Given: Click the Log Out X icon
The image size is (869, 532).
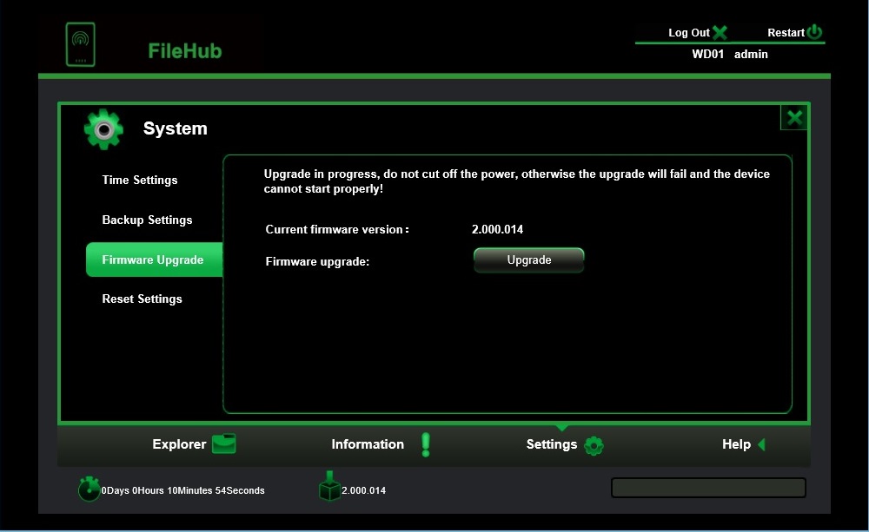Looking at the screenshot, I should 720,33.
